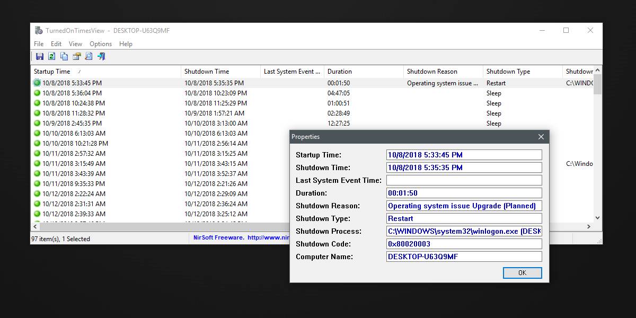Click the Duration field showing 00:01:50

[x=464, y=193]
